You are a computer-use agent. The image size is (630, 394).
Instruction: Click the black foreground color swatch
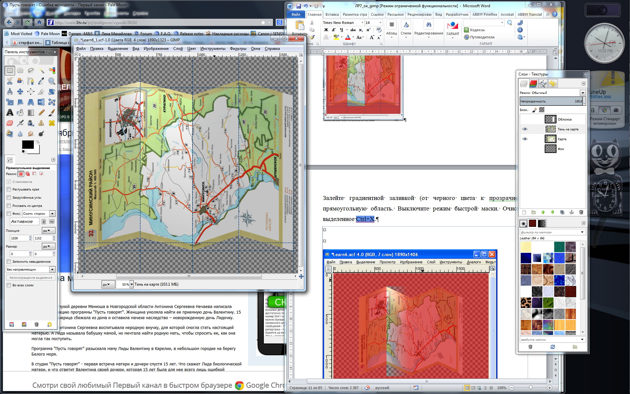coord(28,144)
